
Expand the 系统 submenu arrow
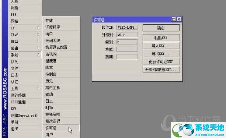click(x=38, y=54)
